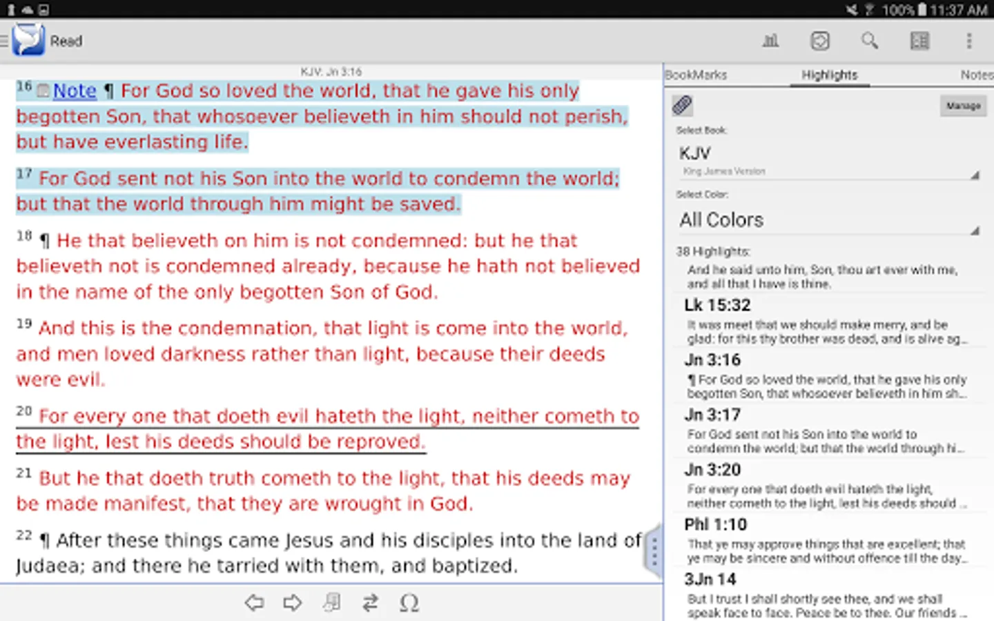Tap the highlighted verse 17 text
The image size is (994, 621).
318,191
